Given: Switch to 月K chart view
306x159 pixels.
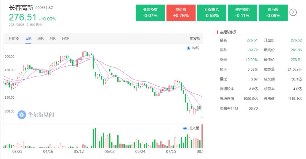Looking at the screenshot, I should 52,39.
